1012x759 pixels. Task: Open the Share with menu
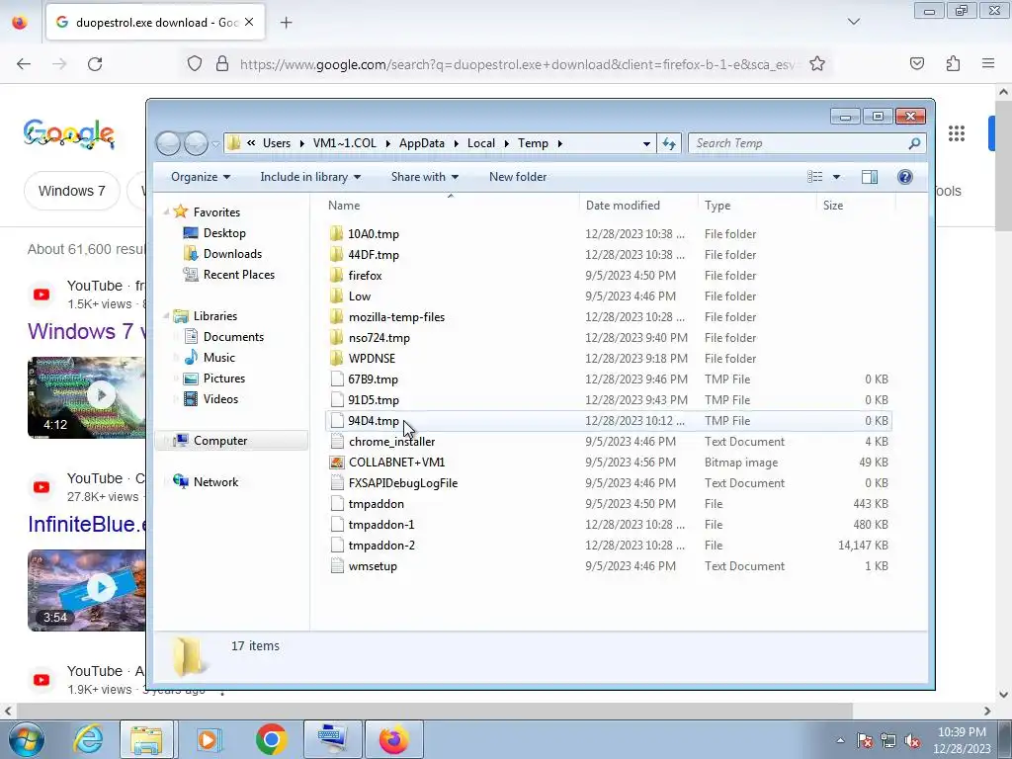tap(425, 177)
